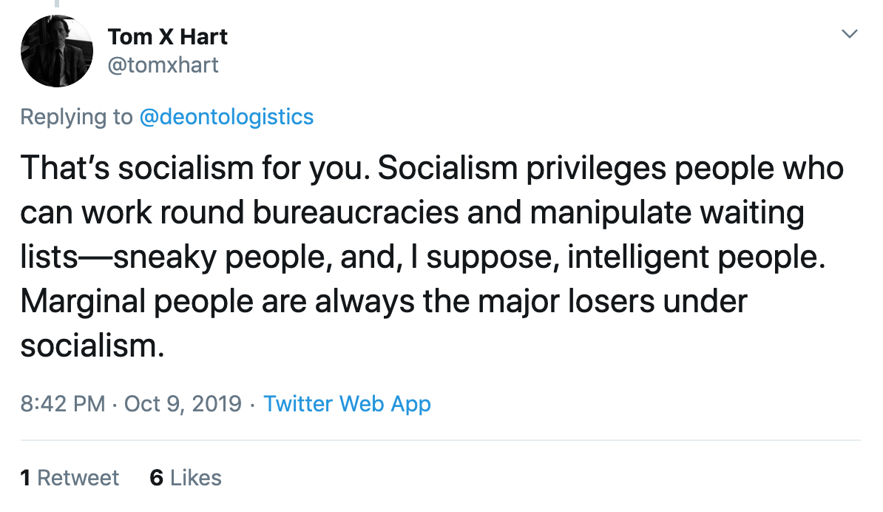Viewport: 883px width, 512px height.
Task: Click Tom X Hart's profile avatar
Action: 56,50
